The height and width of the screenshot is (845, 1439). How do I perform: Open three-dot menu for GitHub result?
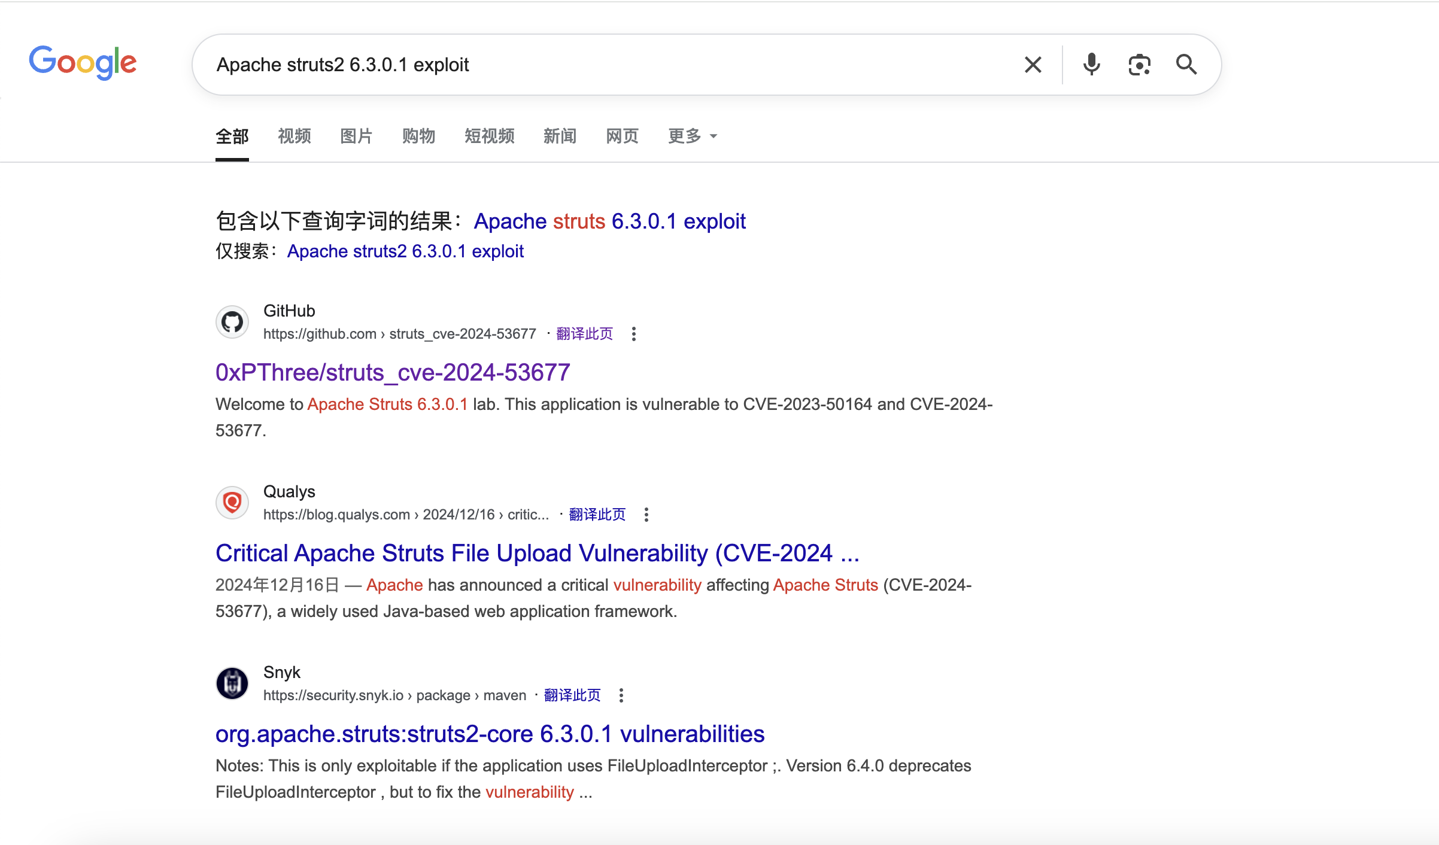coord(634,334)
